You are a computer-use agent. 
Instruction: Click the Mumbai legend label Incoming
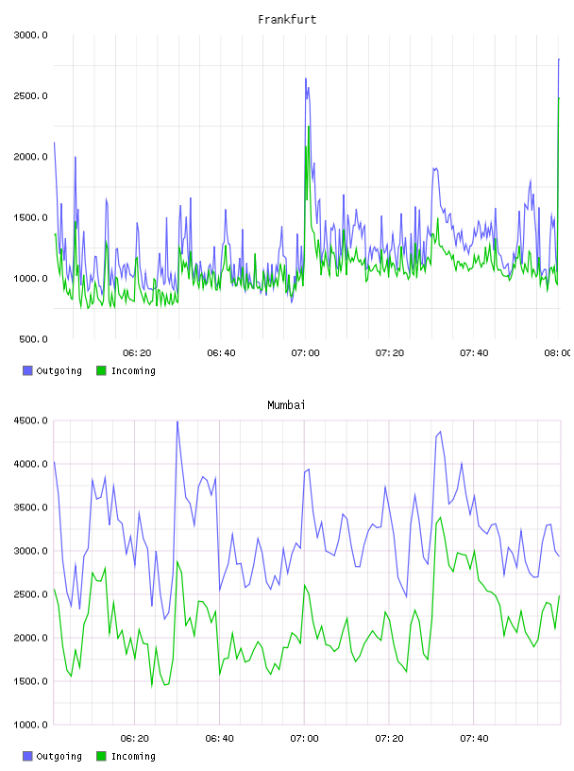point(133,757)
